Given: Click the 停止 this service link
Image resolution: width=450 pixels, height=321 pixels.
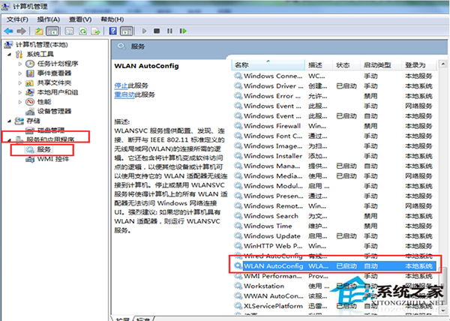Looking at the screenshot, I should pyautogui.click(x=121, y=85).
